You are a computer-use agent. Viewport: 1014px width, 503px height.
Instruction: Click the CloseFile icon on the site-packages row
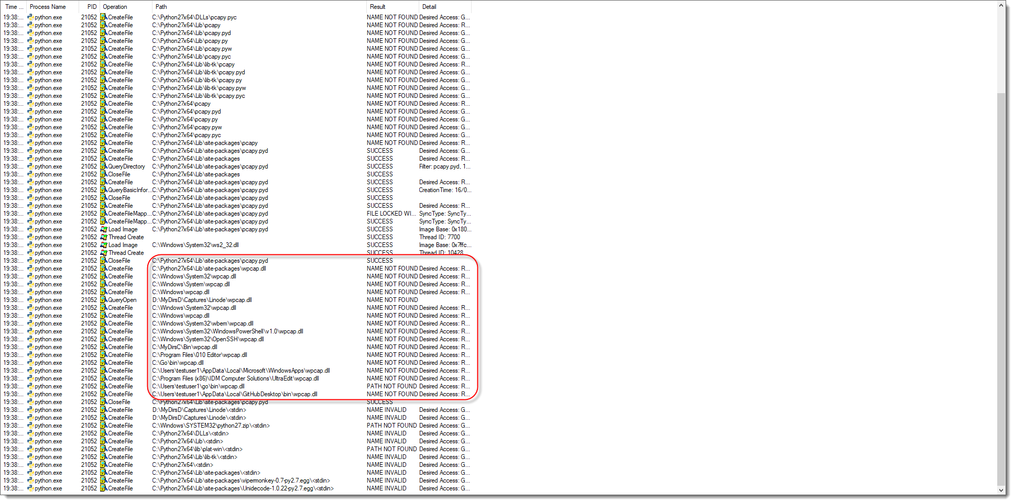pos(104,174)
